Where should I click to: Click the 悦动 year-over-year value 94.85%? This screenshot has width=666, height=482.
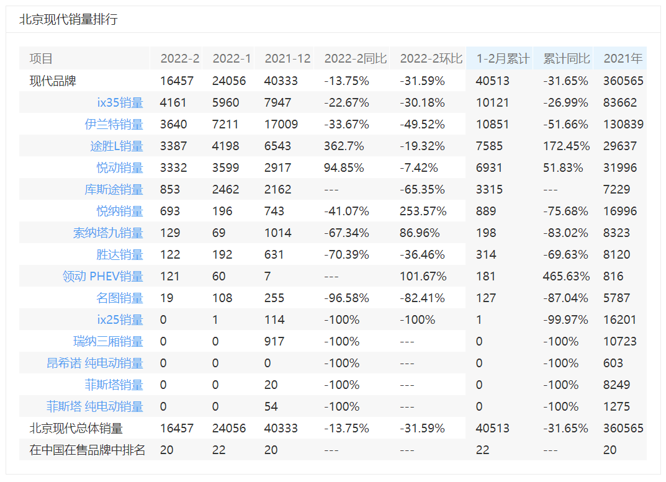coord(344,167)
